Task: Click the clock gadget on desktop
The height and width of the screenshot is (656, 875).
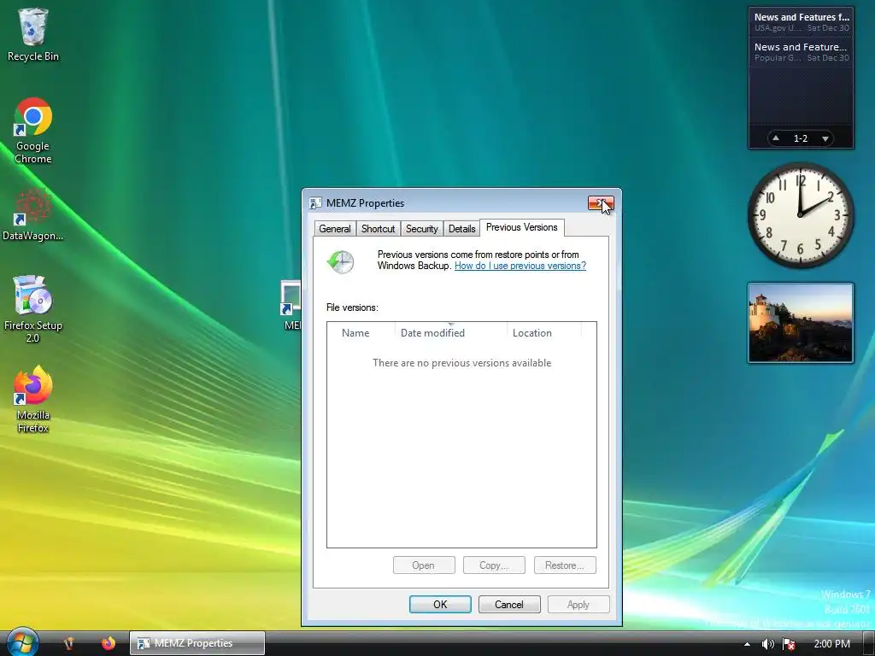Action: (800, 215)
